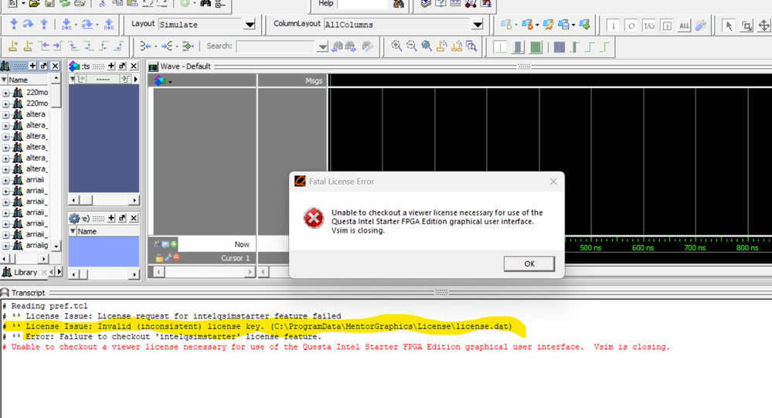
Task: Toggle the I/O ports filter button
Action: click(x=649, y=25)
